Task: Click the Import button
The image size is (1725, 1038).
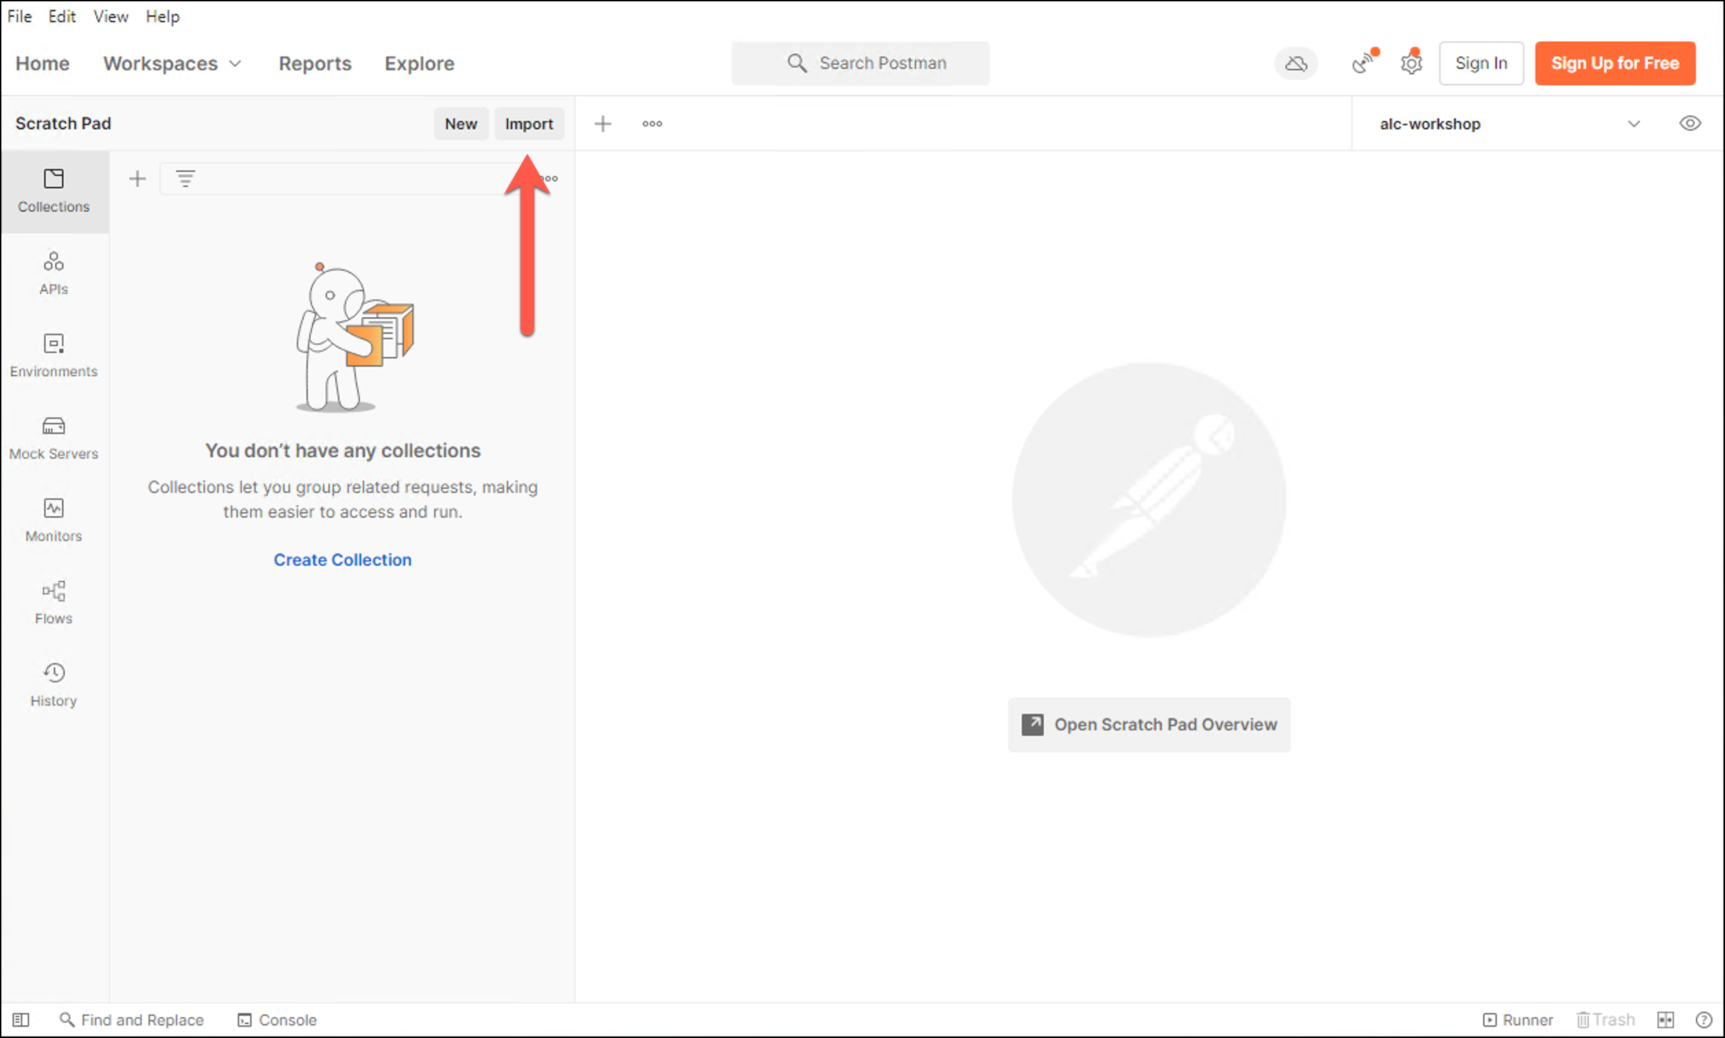Action: point(529,124)
